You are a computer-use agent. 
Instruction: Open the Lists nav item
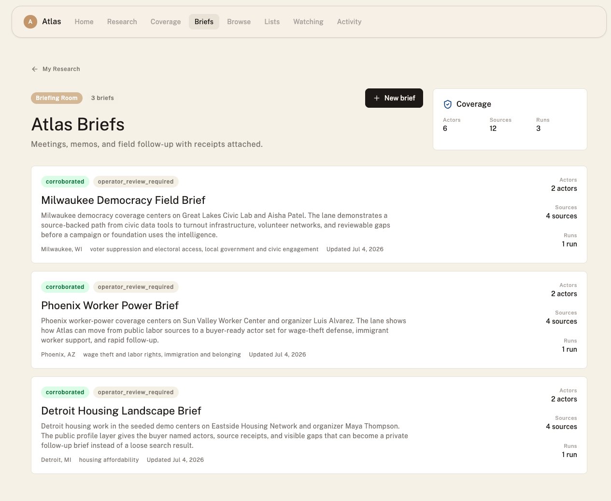click(272, 22)
